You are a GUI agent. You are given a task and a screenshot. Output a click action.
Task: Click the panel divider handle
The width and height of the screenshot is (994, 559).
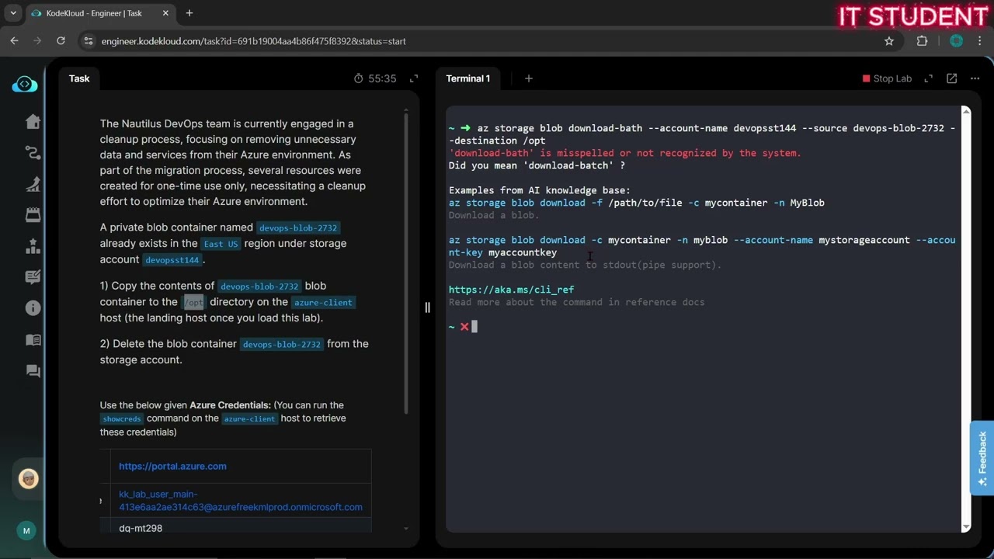427,307
